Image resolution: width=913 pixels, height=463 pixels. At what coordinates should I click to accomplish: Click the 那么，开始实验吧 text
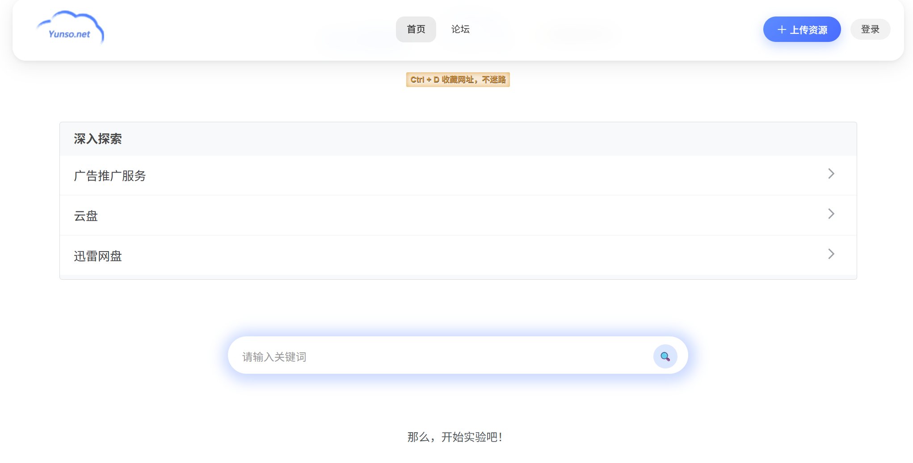[x=454, y=438]
